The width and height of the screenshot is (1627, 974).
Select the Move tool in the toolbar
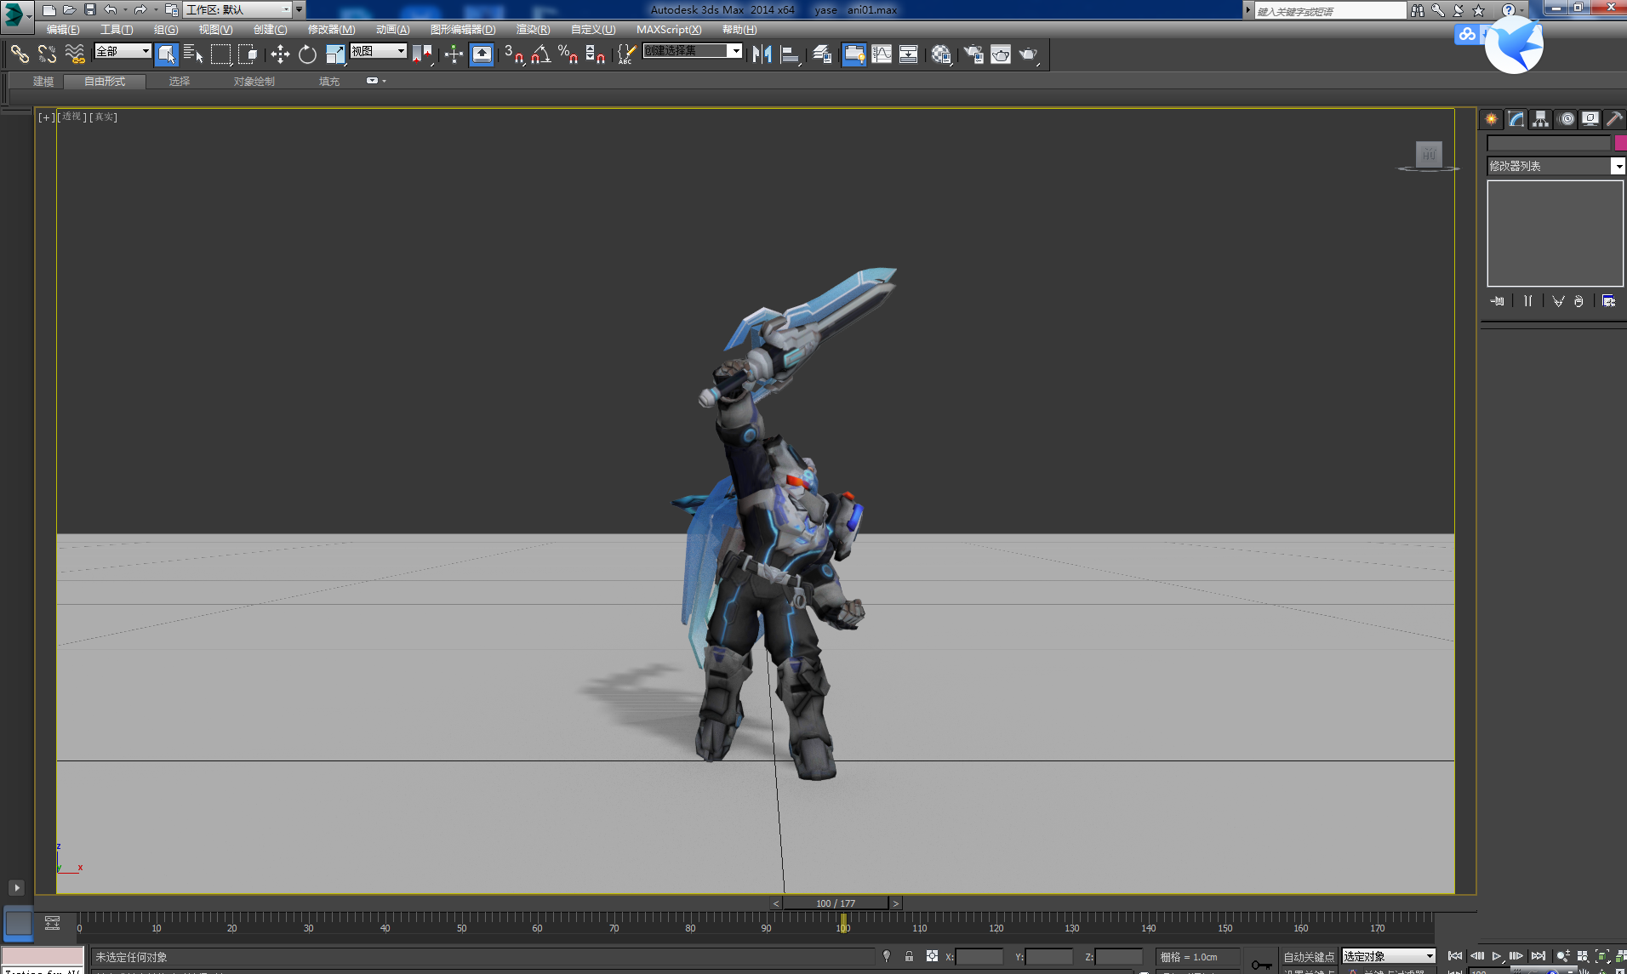(x=280, y=54)
